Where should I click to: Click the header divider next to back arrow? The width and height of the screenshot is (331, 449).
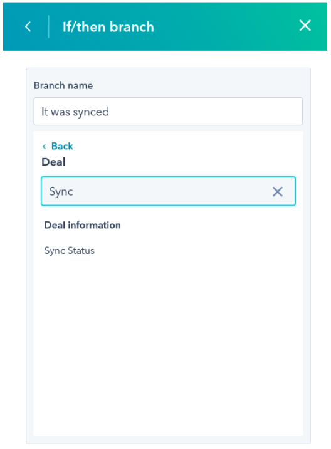[49, 26]
